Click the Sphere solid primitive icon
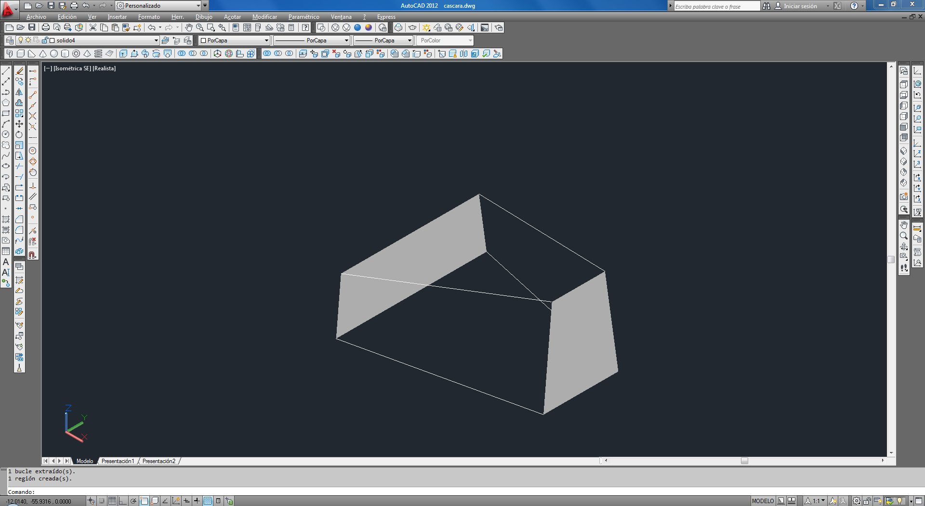 click(54, 53)
